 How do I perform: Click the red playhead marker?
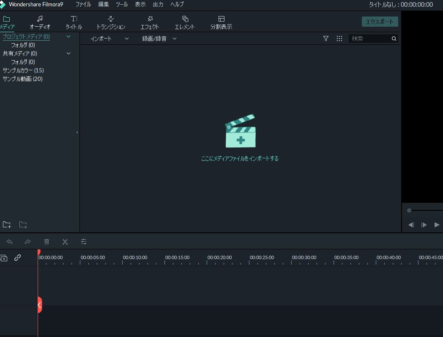tap(39, 252)
